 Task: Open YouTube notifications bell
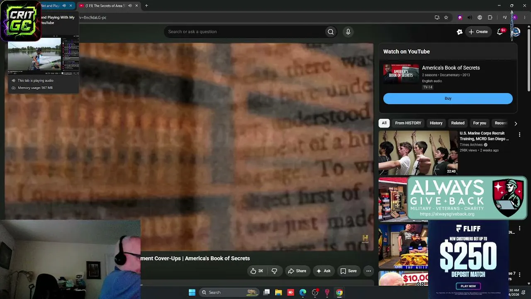(x=500, y=32)
